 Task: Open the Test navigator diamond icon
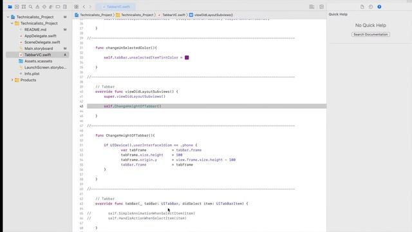tap(44, 7)
